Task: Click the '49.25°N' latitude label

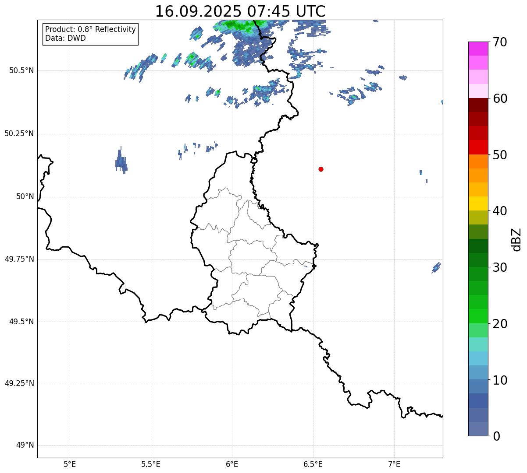Action: pos(19,384)
